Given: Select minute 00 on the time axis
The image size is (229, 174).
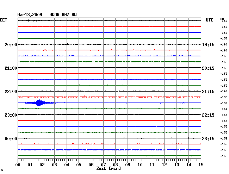Looking at the screenshot, I should pyautogui.click(x=18, y=164).
